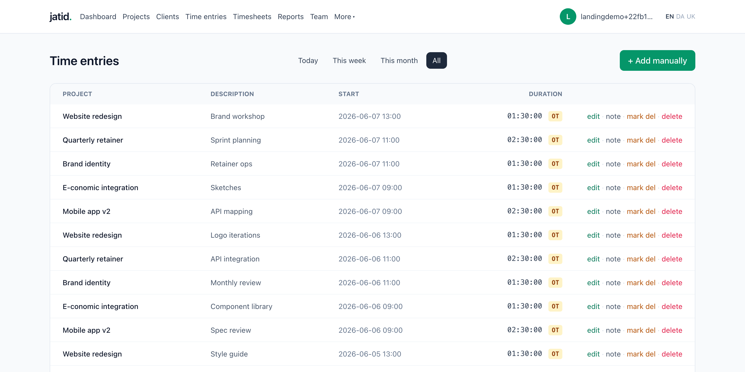
Task: Delete the Sprint planning entry
Action: [x=672, y=140]
